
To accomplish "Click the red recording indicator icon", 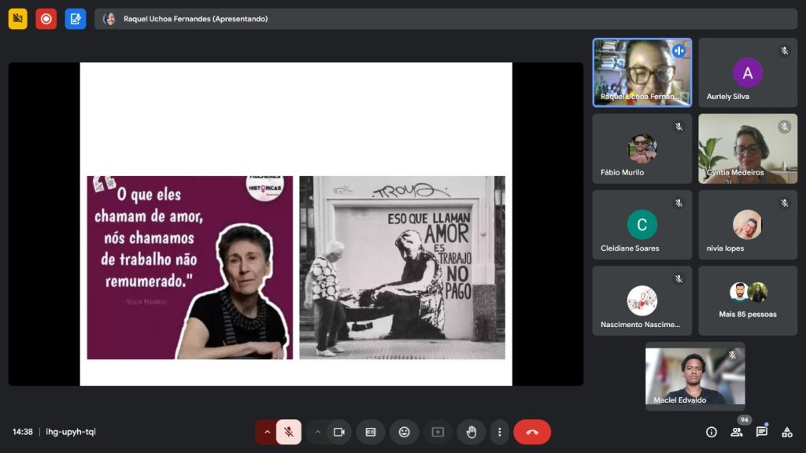I will (x=46, y=19).
